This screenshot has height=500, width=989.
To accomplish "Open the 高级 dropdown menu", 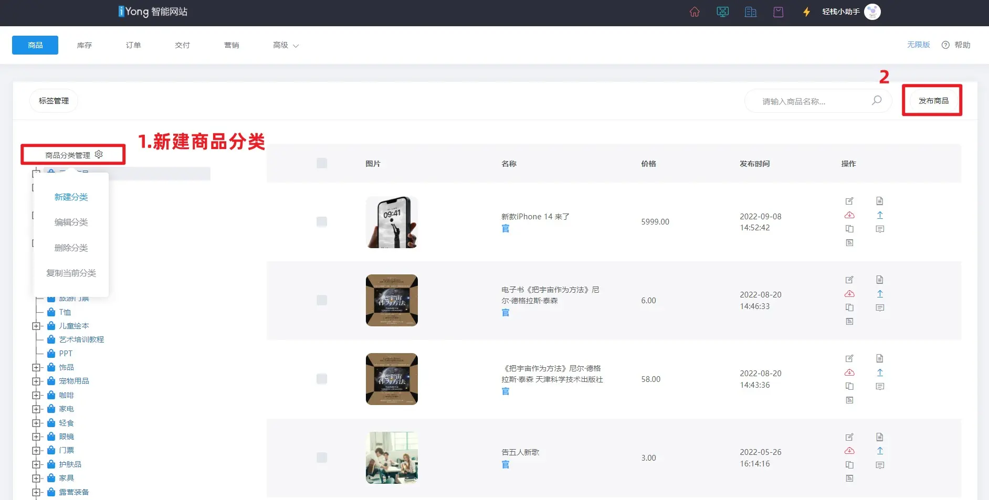I will click(286, 45).
